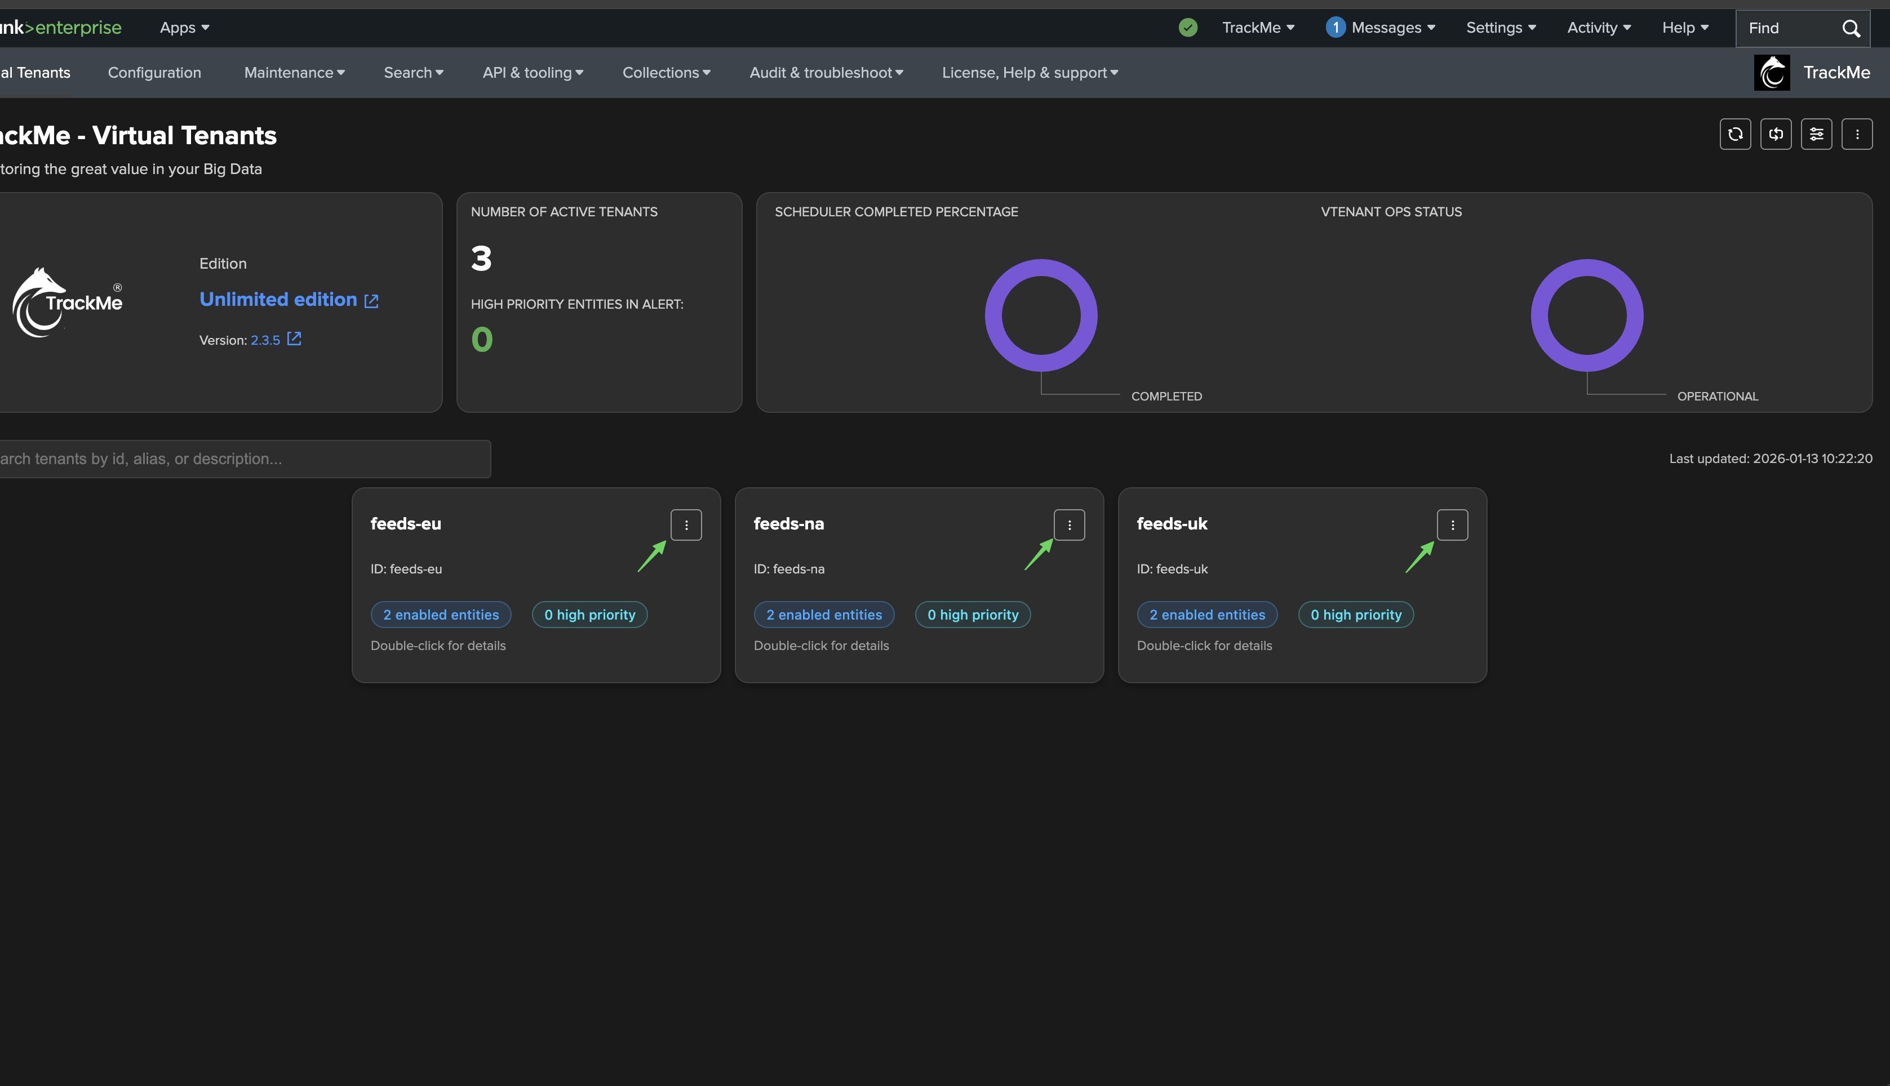Click the green health status check icon

coord(1188,28)
